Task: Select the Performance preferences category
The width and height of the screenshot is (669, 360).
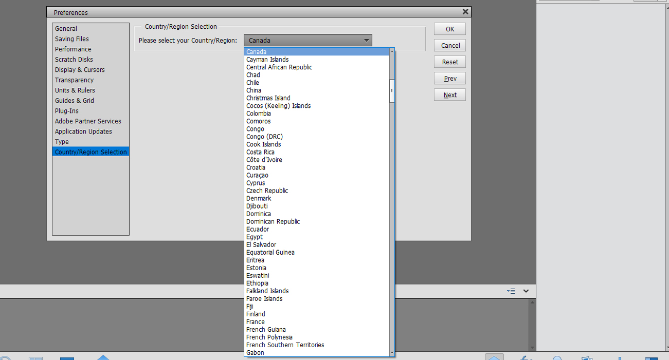Action: (x=91, y=49)
